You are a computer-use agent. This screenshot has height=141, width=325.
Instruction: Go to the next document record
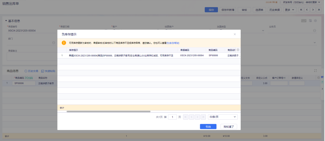[313, 10]
